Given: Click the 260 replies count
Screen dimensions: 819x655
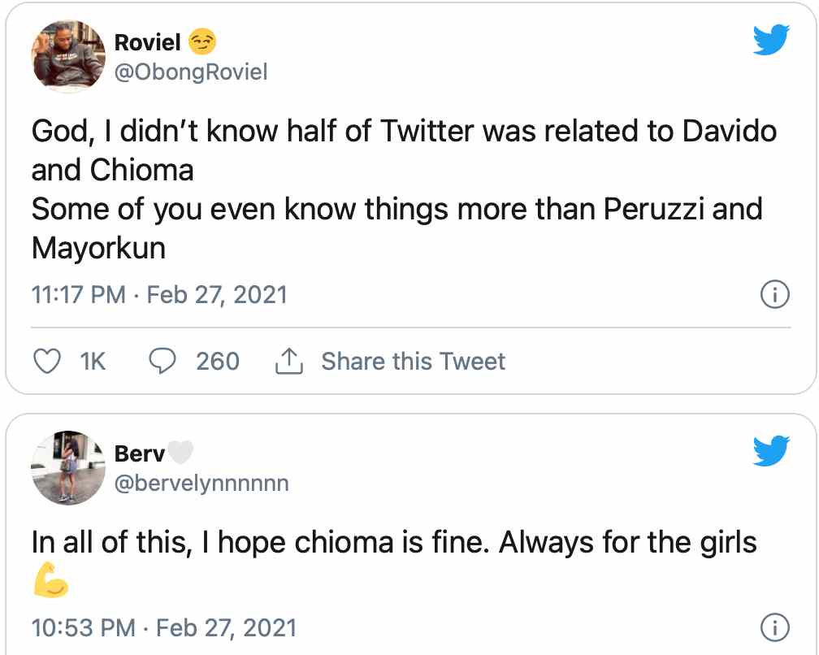Looking at the screenshot, I should 217,362.
